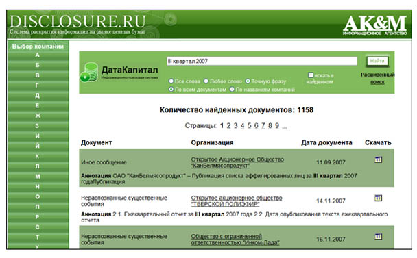Select letter 'В' in company list
Screen dimensions: 417x258
pyautogui.click(x=38, y=75)
